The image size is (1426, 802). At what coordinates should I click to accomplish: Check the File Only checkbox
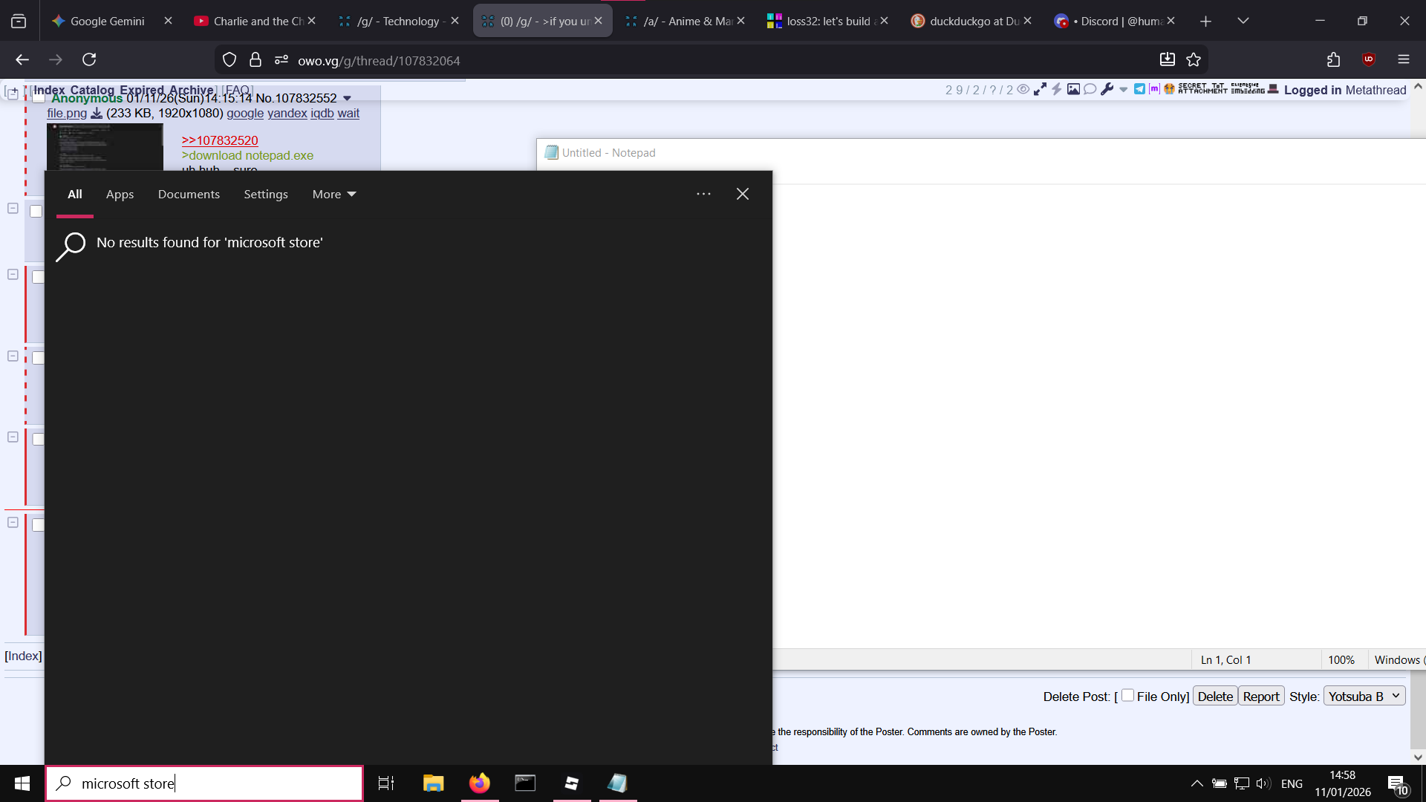tap(1127, 696)
